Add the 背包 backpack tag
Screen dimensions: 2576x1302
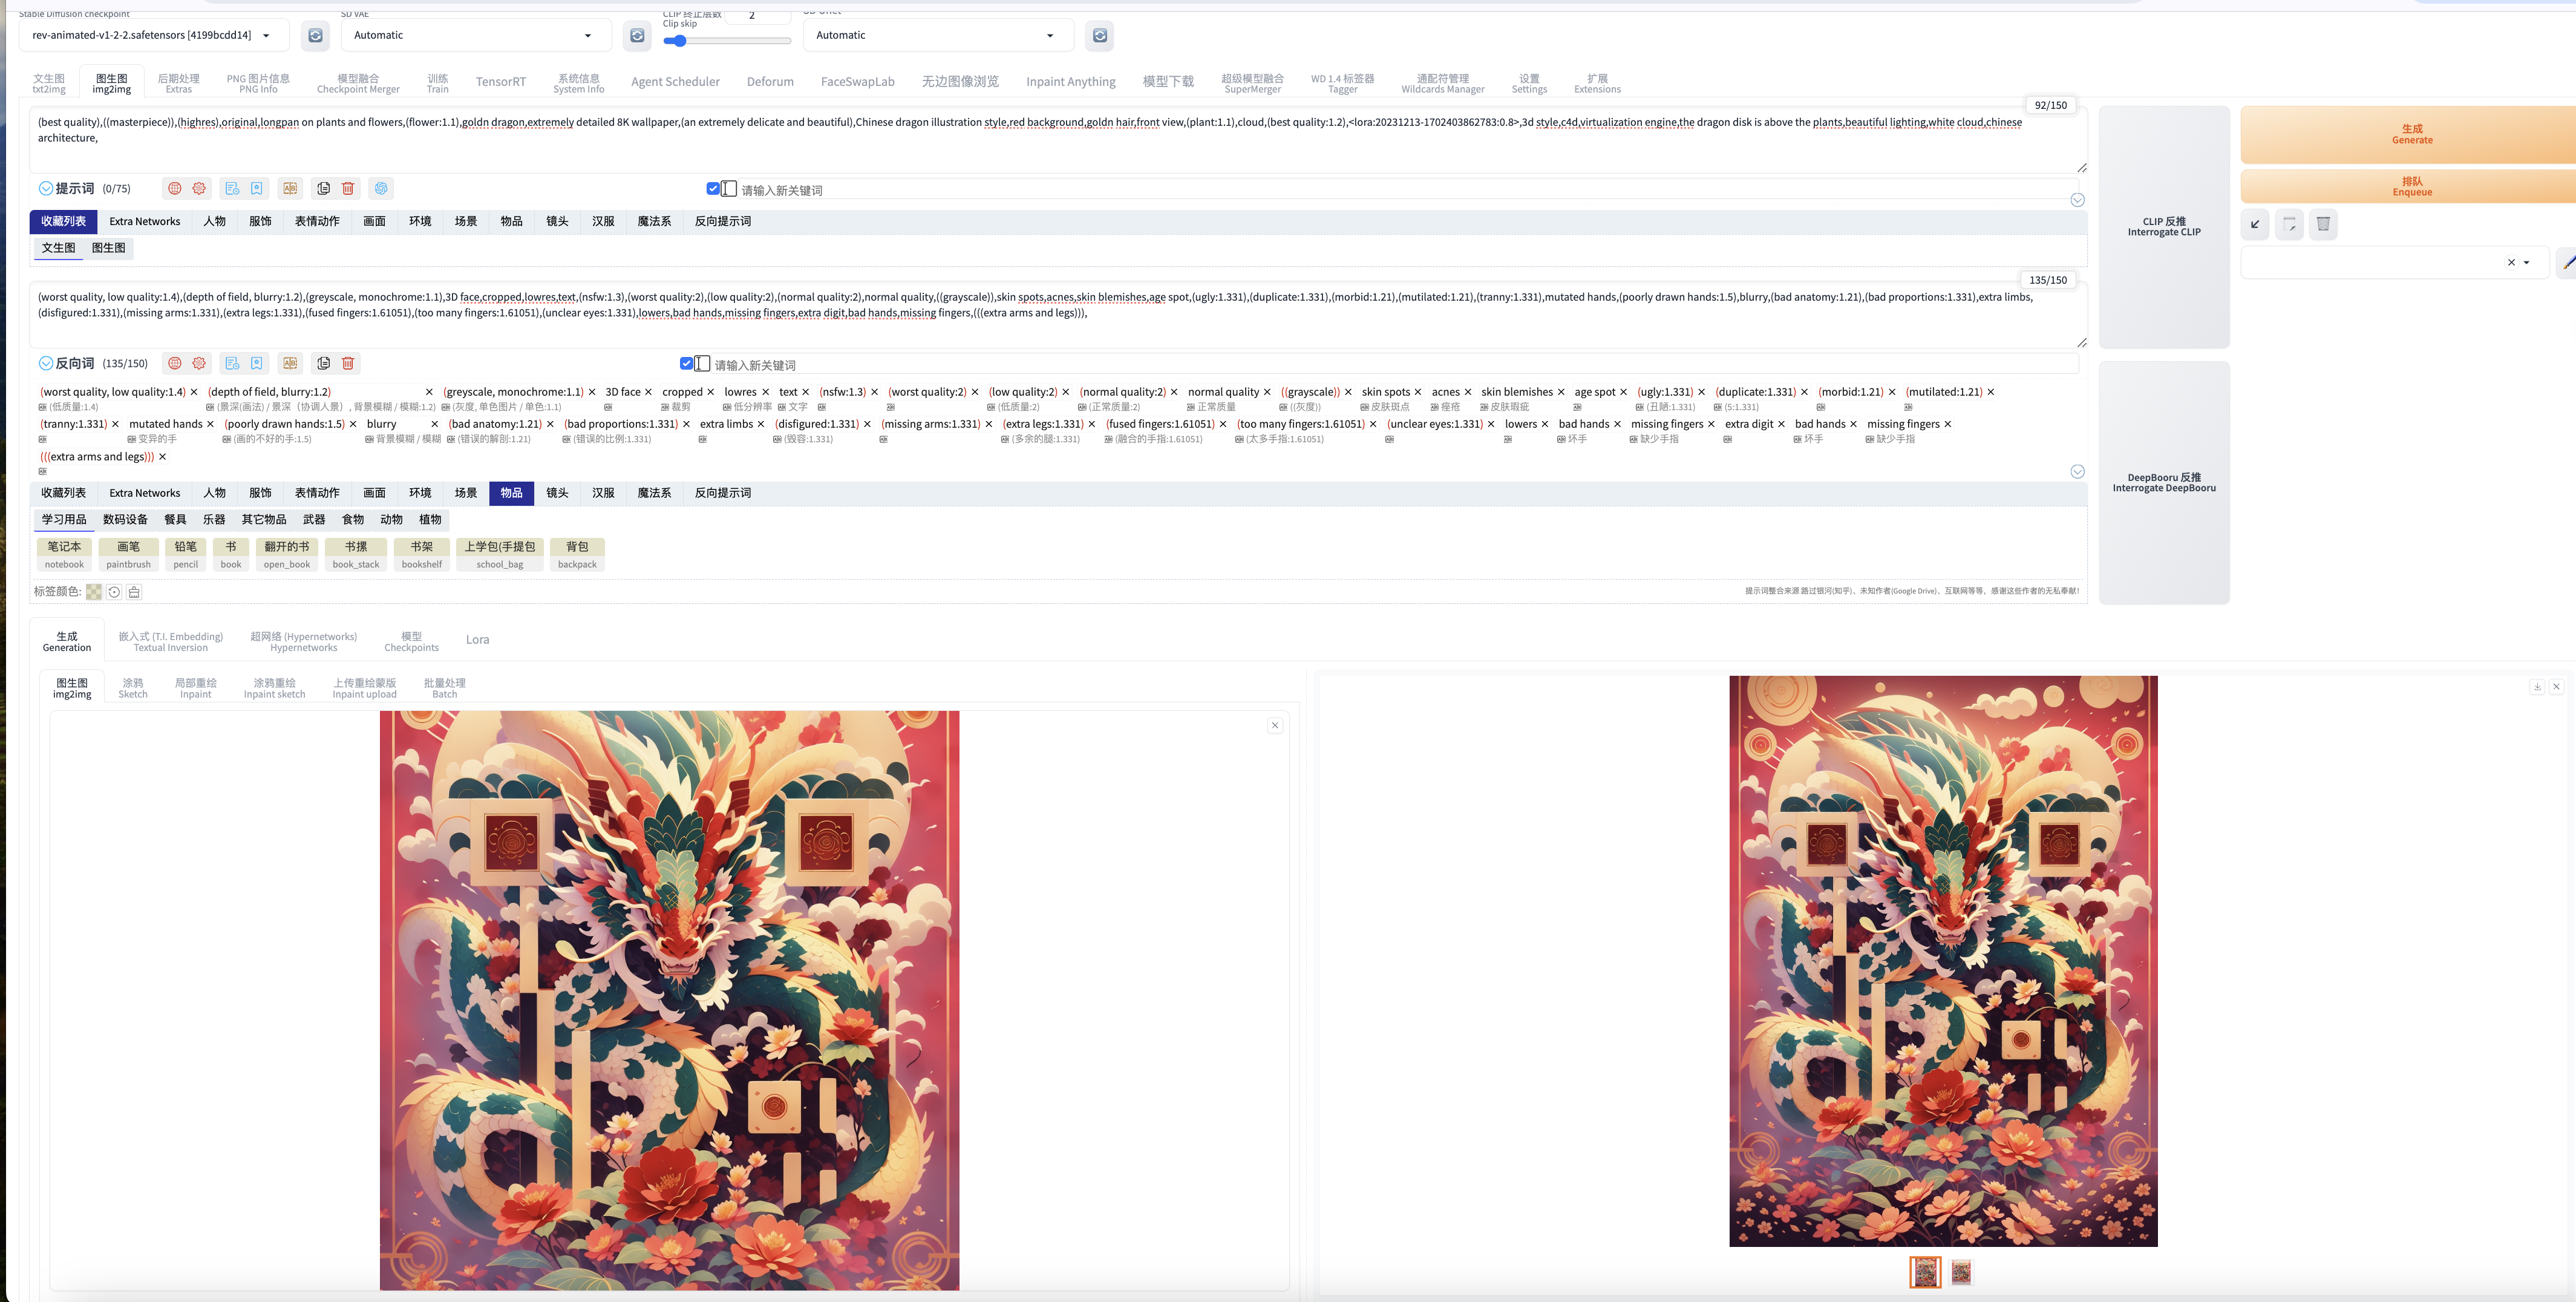click(577, 555)
